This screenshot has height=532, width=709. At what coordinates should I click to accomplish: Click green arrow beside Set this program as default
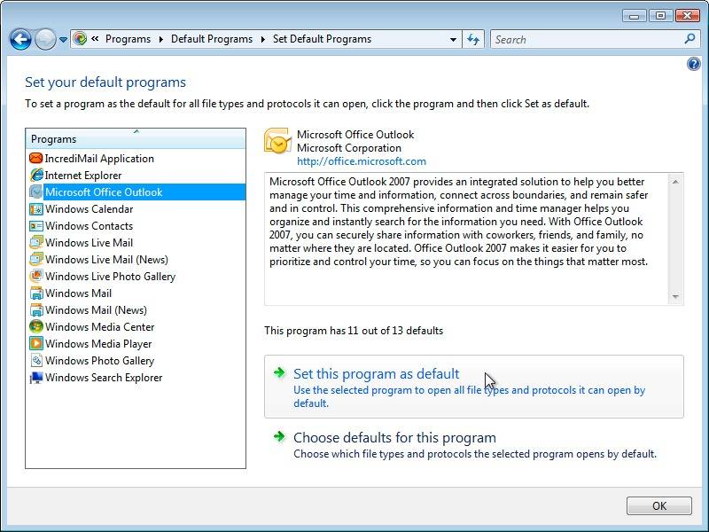coord(279,372)
